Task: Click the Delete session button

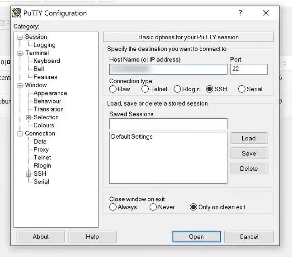Action: pyautogui.click(x=249, y=168)
